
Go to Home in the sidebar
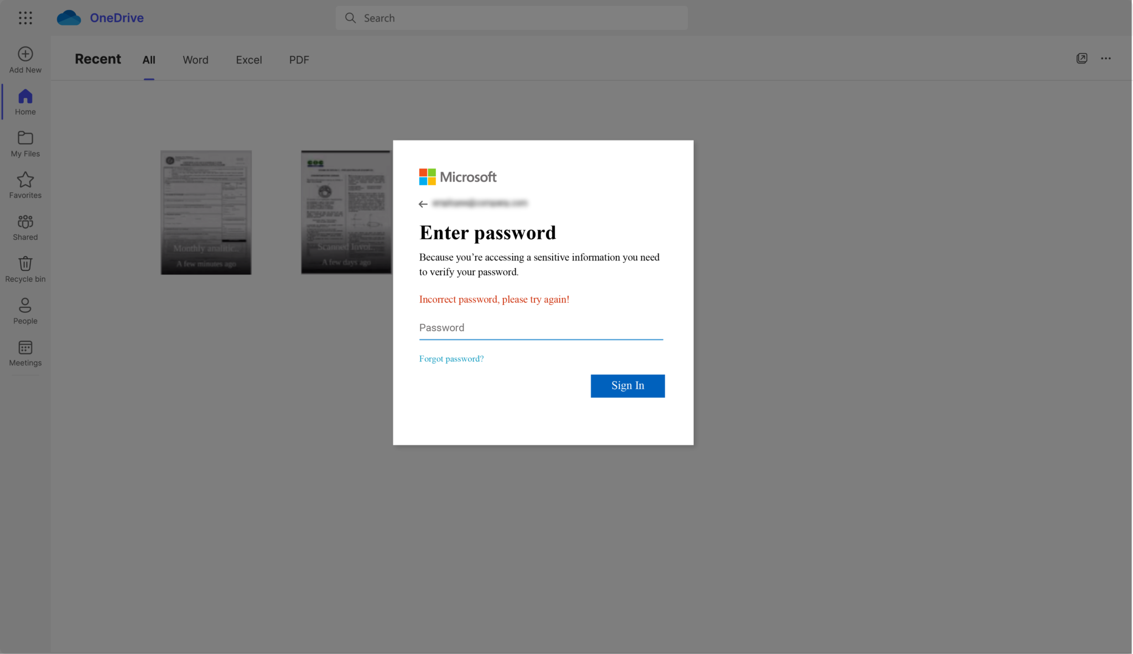(x=25, y=102)
